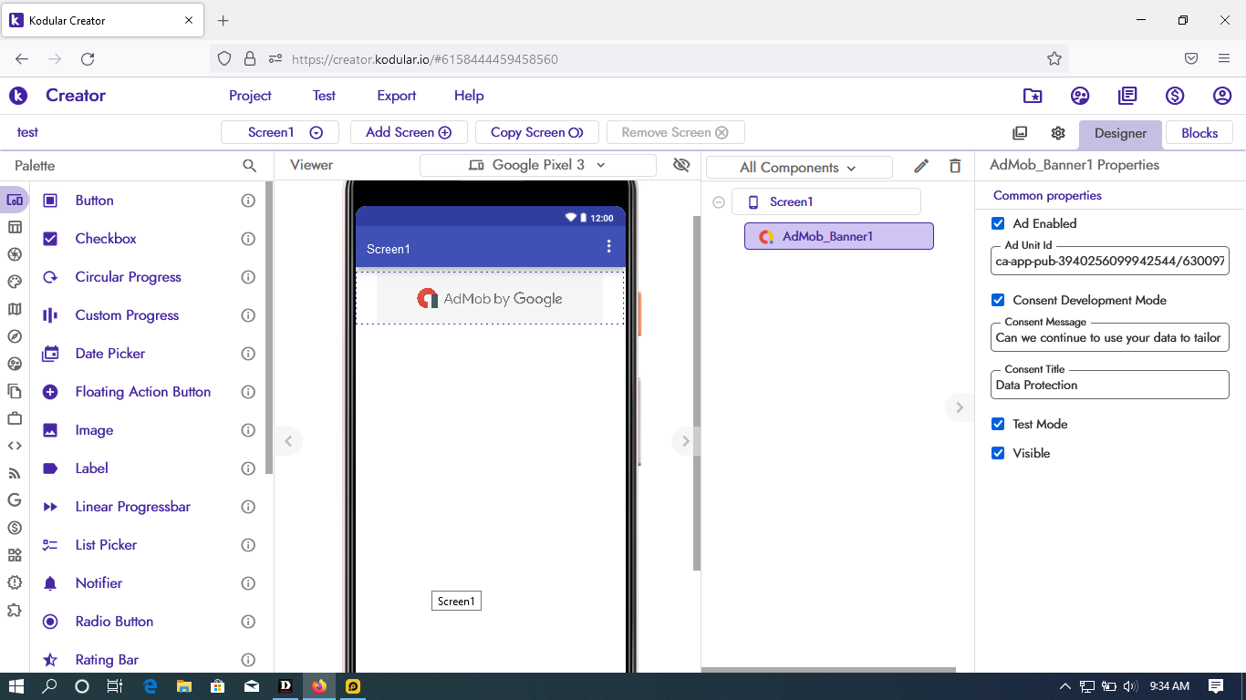This screenshot has height=700, width=1246.
Task: Expand the All Components dropdown
Action: point(798,168)
